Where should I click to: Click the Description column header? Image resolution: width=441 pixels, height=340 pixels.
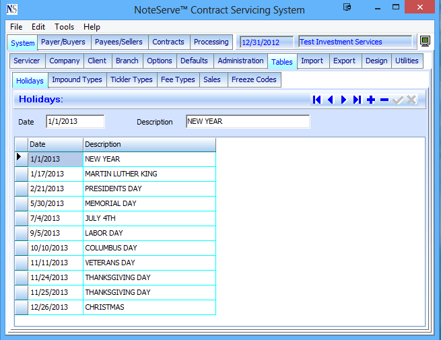click(149, 144)
